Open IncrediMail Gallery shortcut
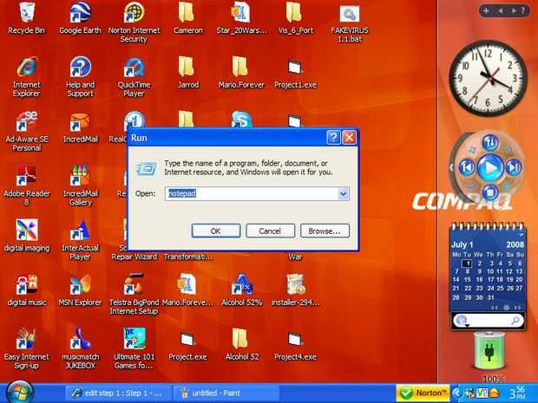 [80, 185]
